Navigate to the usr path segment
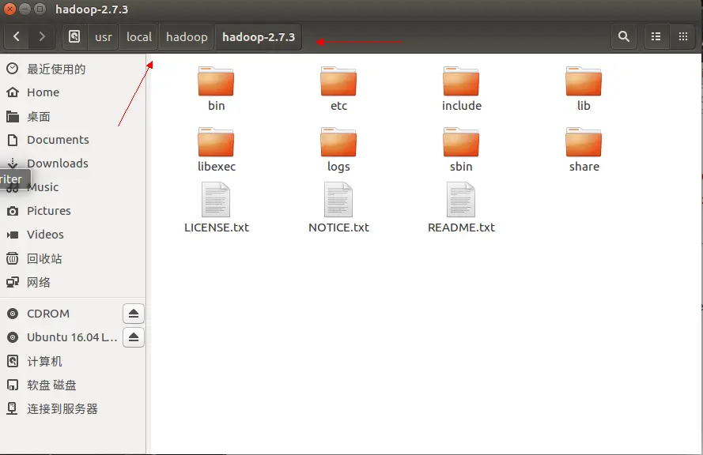 coord(103,36)
